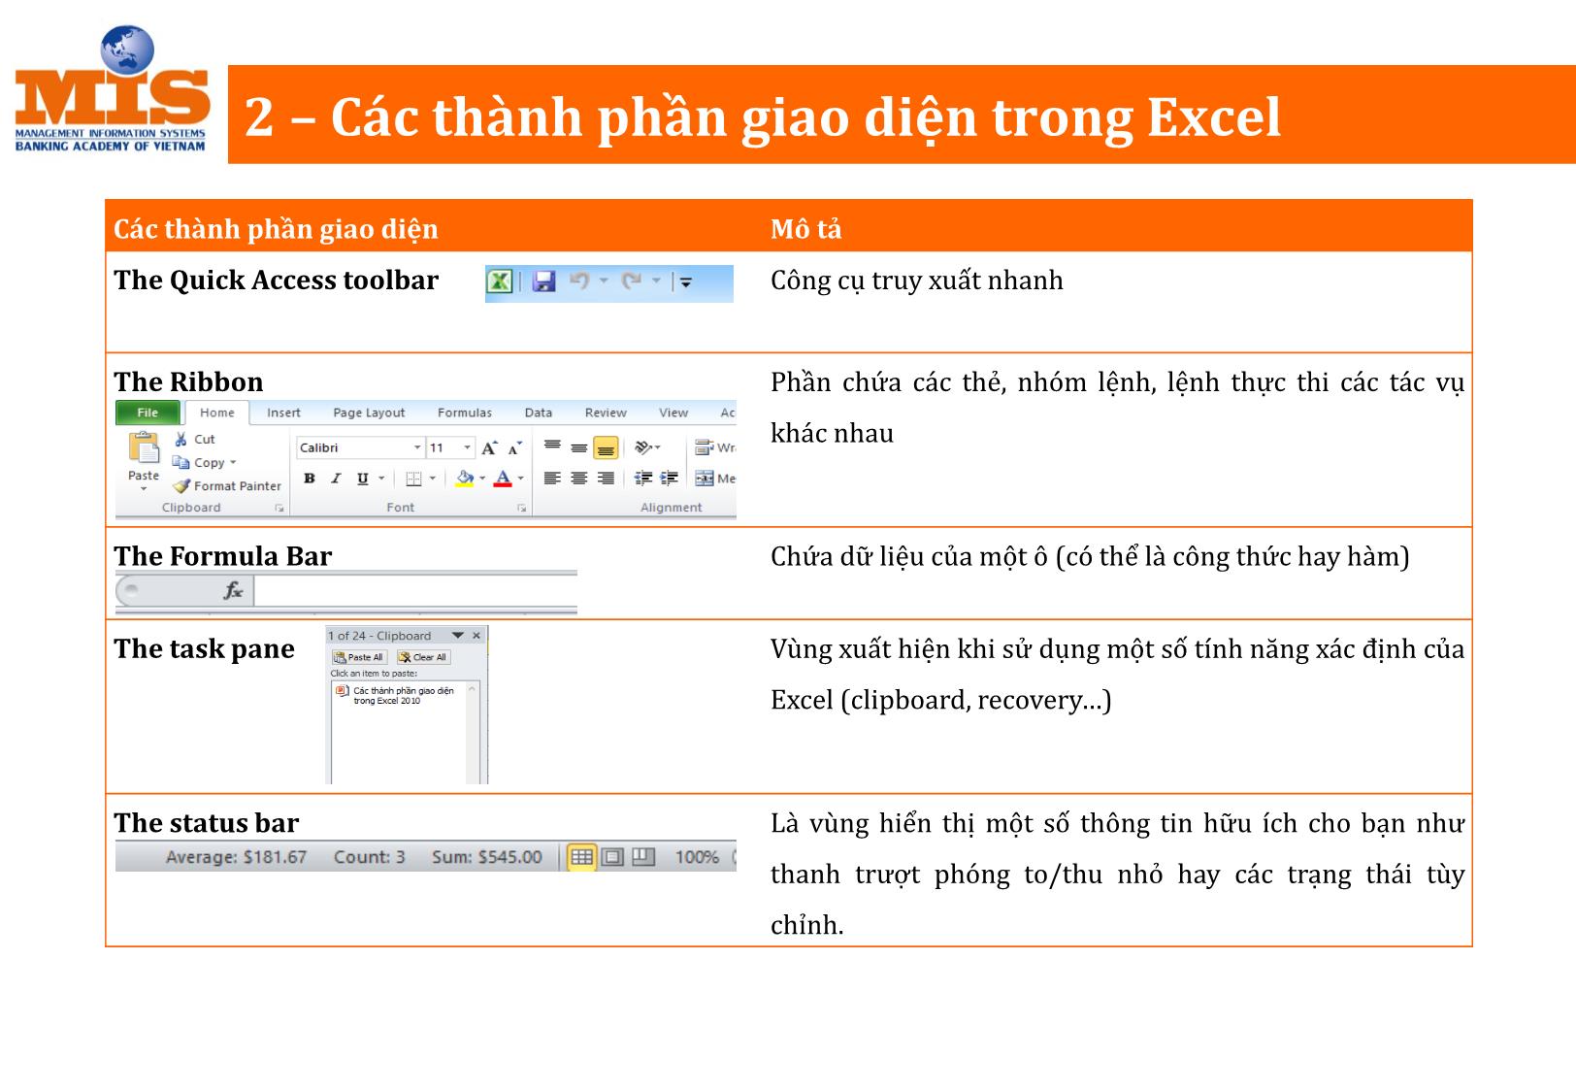The height and width of the screenshot is (1091, 1576).
Task: Click the Undo arrow icon
Action: click(579, 281)
